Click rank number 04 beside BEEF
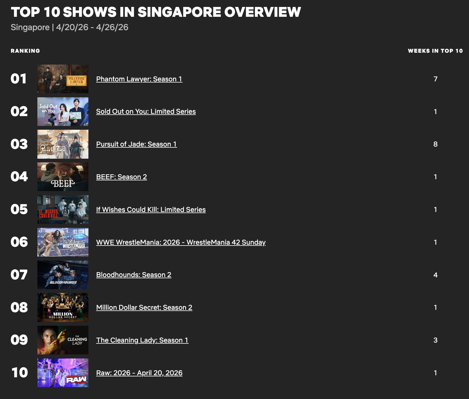 (x=19, y=177)
